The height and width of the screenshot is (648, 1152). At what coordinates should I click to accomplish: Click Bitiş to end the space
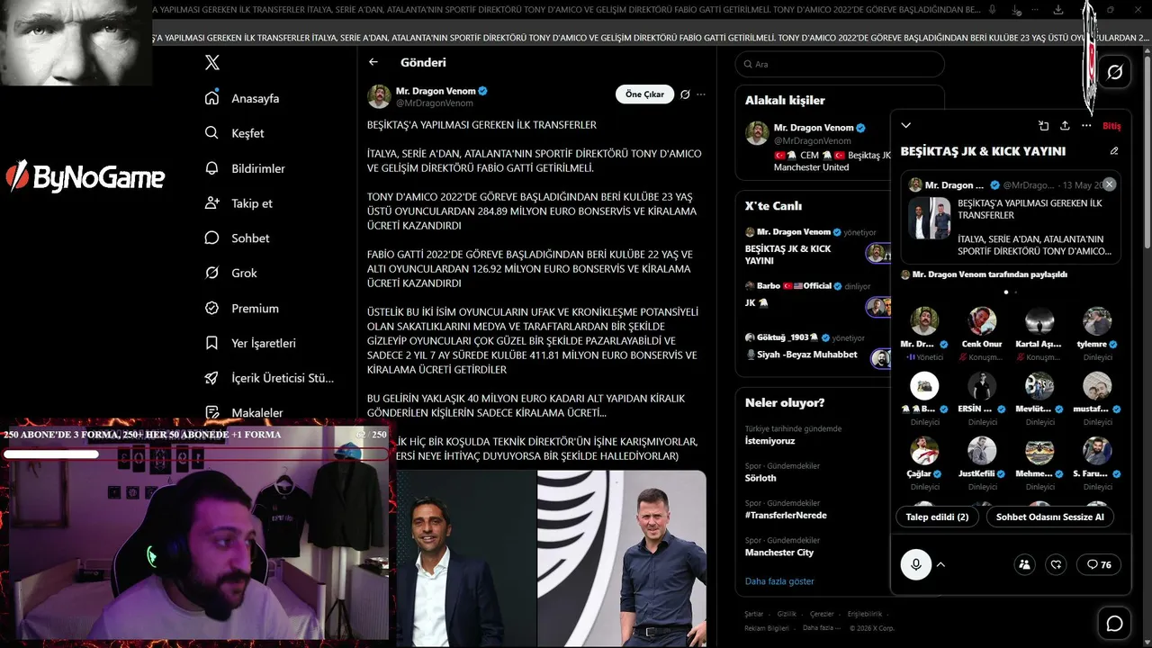coord(1111,126)
